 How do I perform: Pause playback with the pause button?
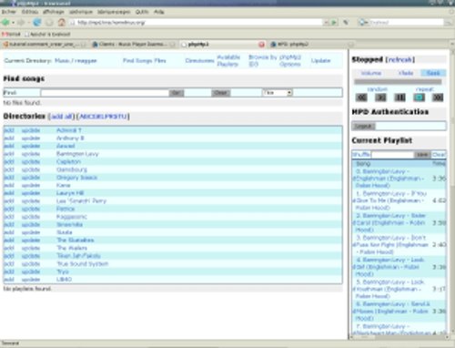[399, 97]
